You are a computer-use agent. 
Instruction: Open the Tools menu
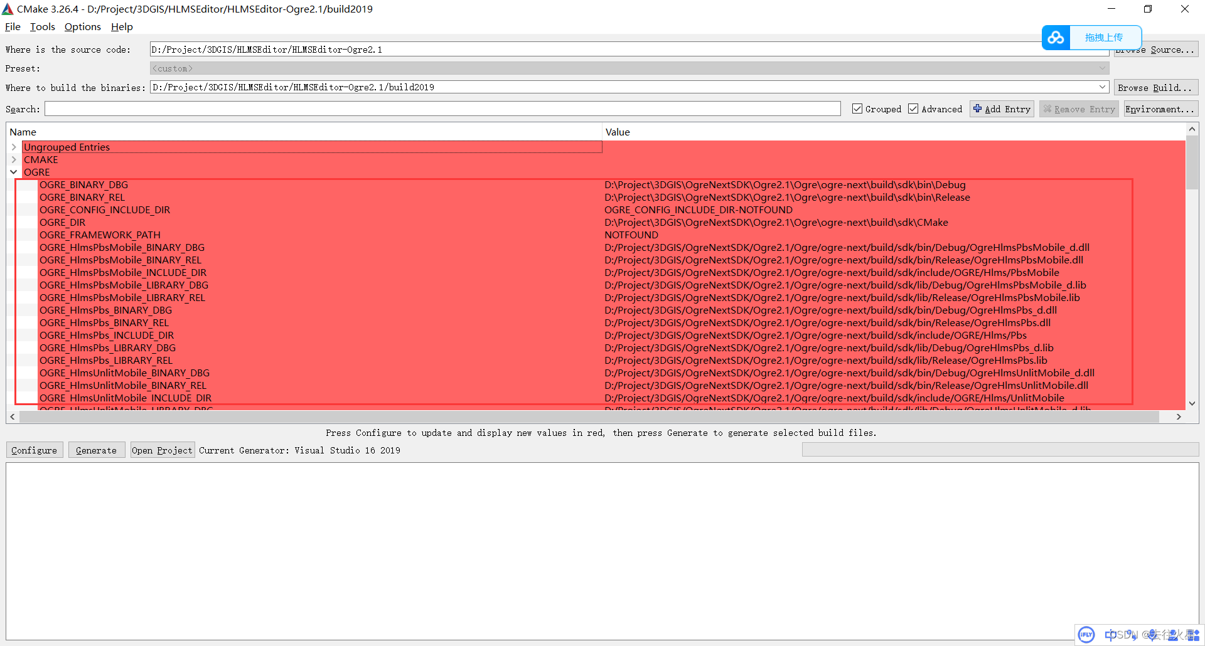pos(42,26)
